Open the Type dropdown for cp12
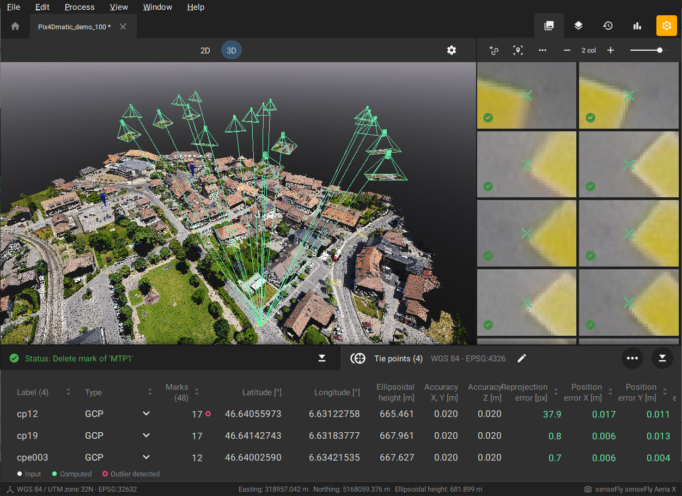Viewport: 682px width, 496px height. click(x=146, y=414)
